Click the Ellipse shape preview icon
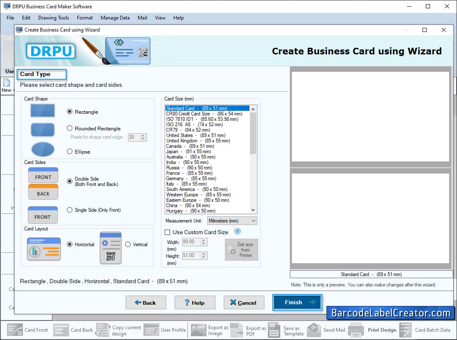 pos(42,149)
